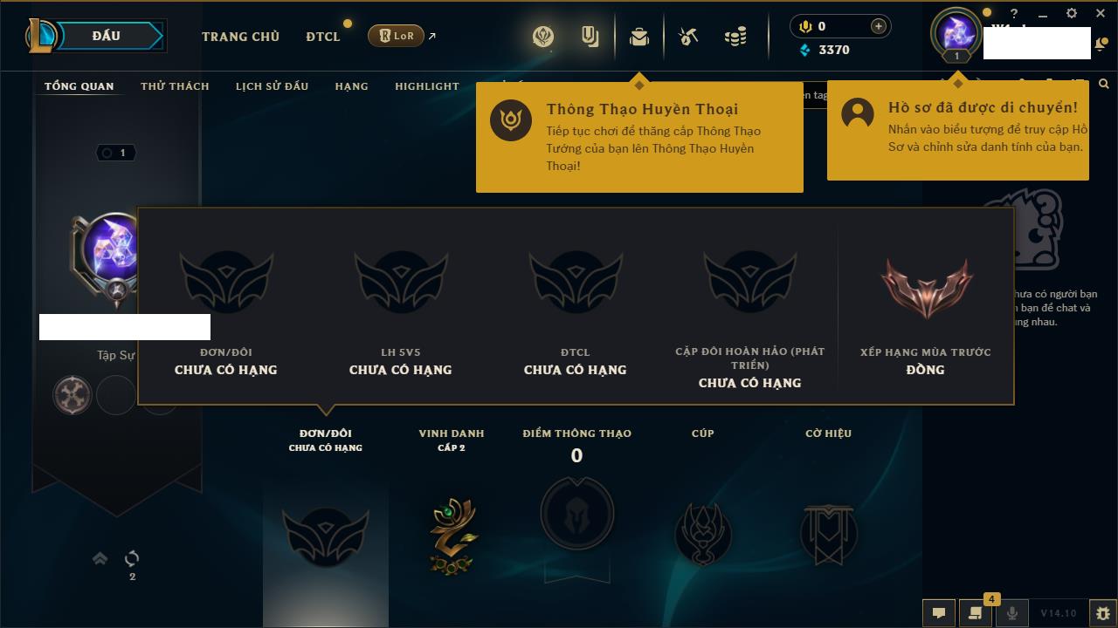
Task: Click the ĐẤU play button
Action: 105,36
